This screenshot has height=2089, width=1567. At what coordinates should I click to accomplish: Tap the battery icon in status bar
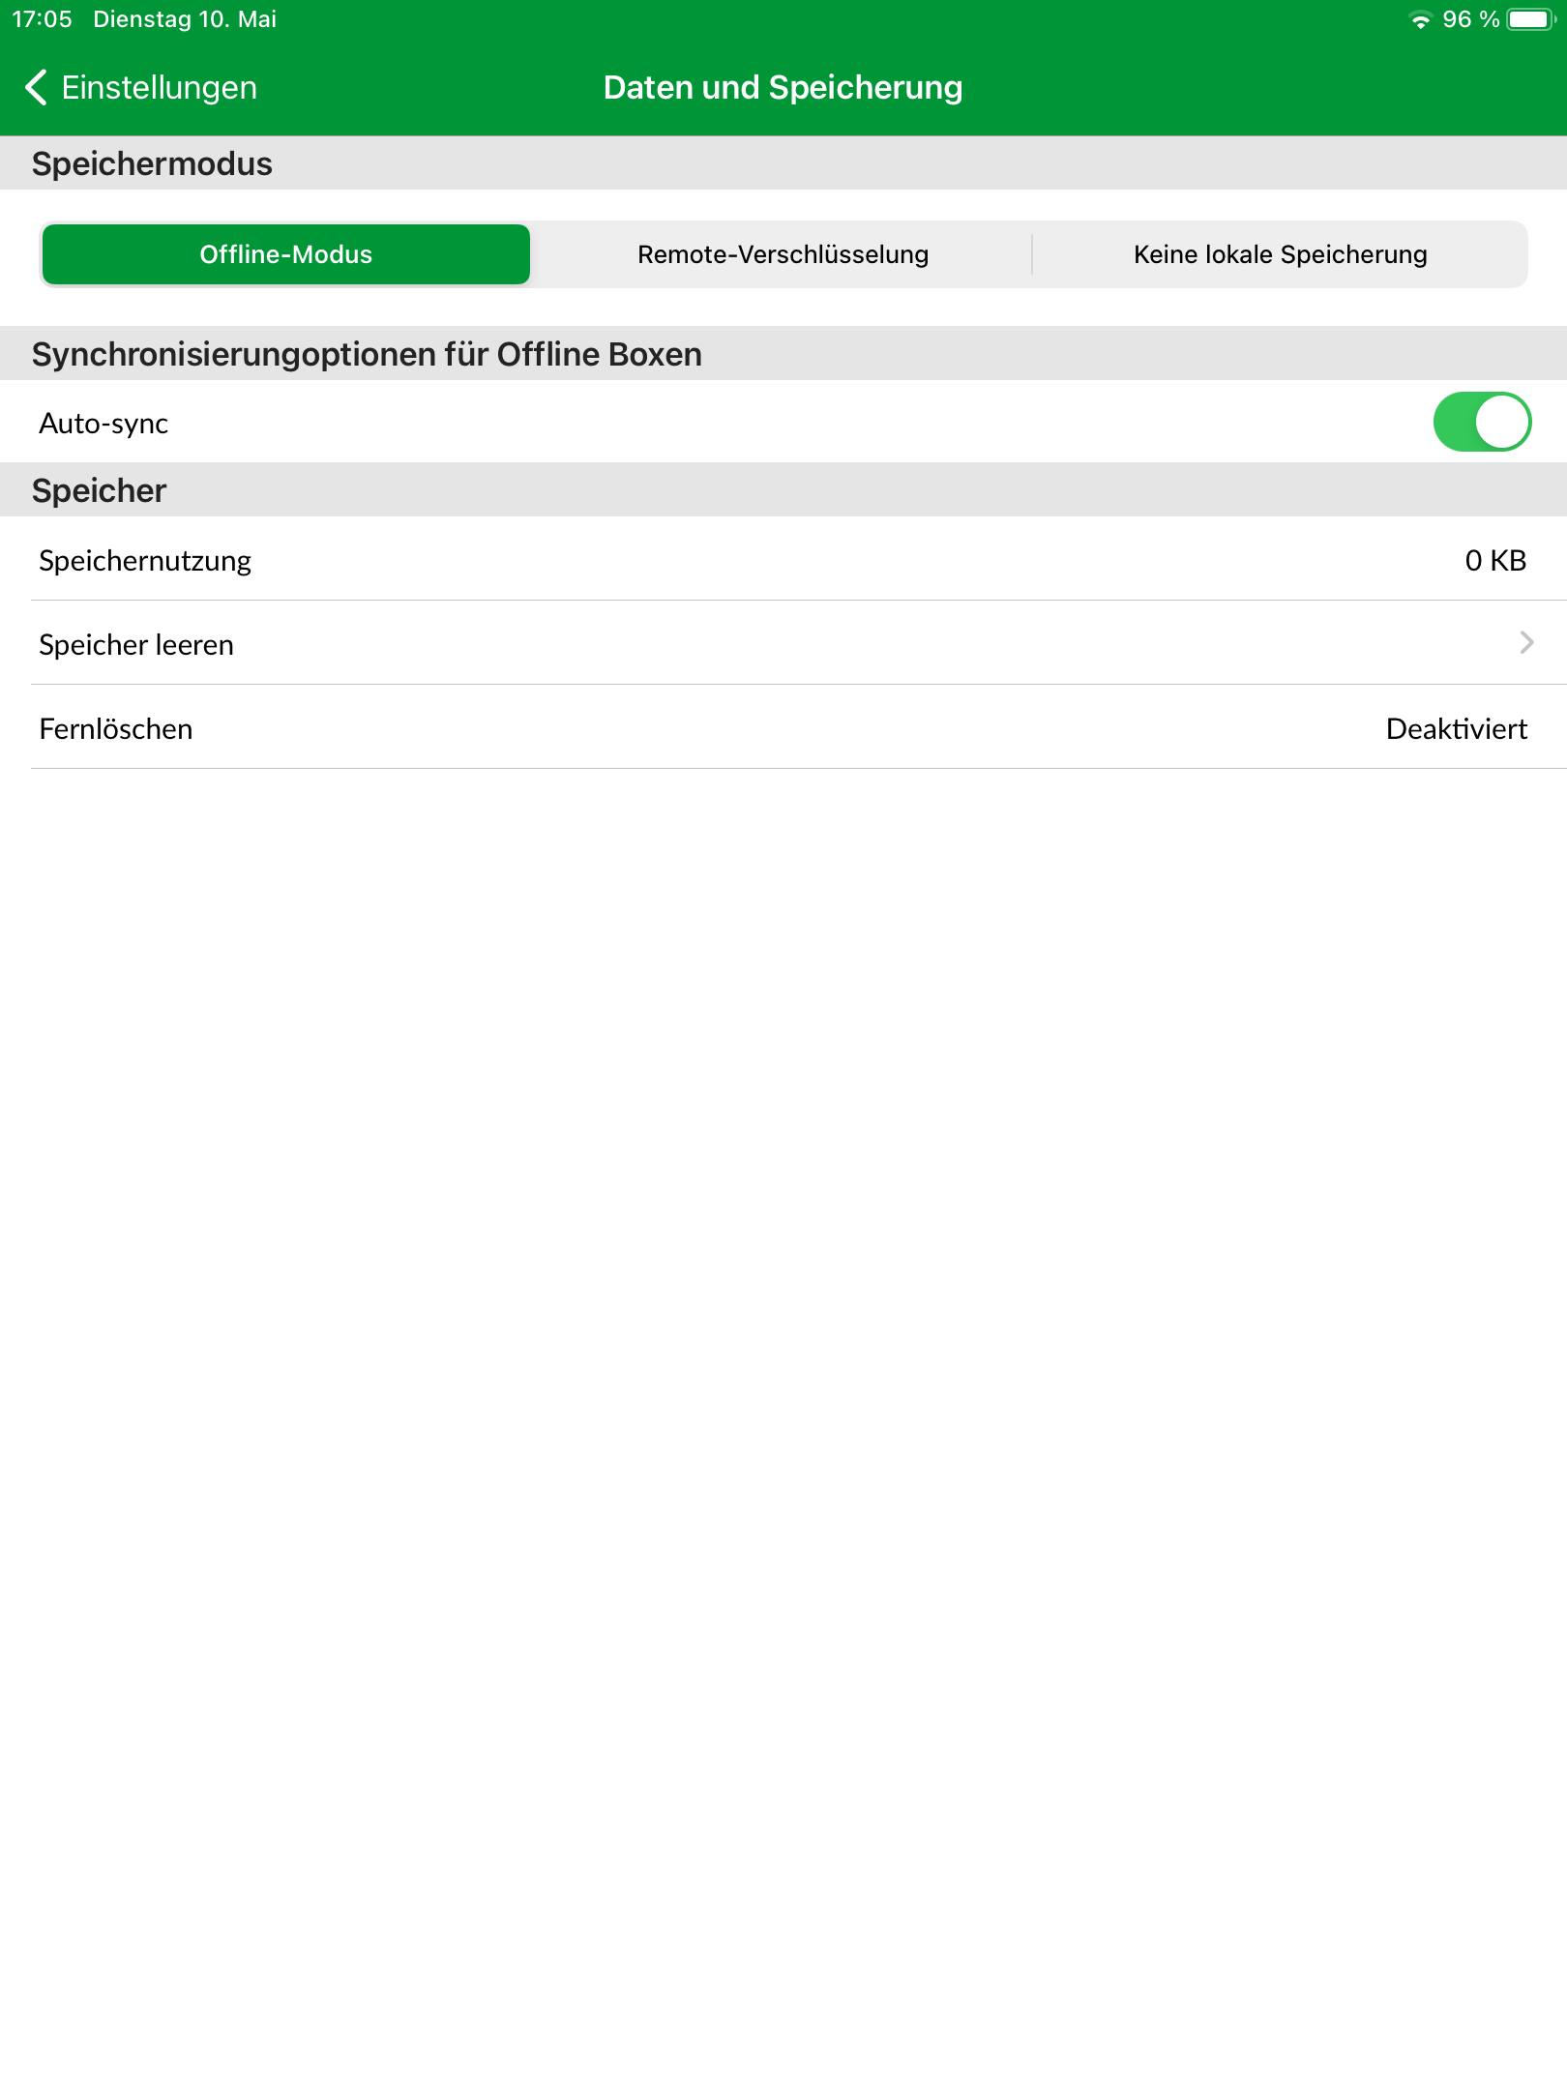[x=1530, y=19]
